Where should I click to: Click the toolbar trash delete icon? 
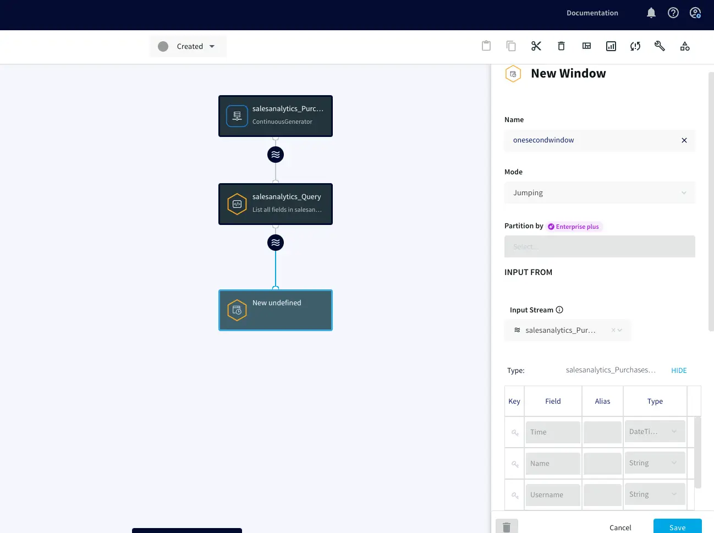(561, 46)
